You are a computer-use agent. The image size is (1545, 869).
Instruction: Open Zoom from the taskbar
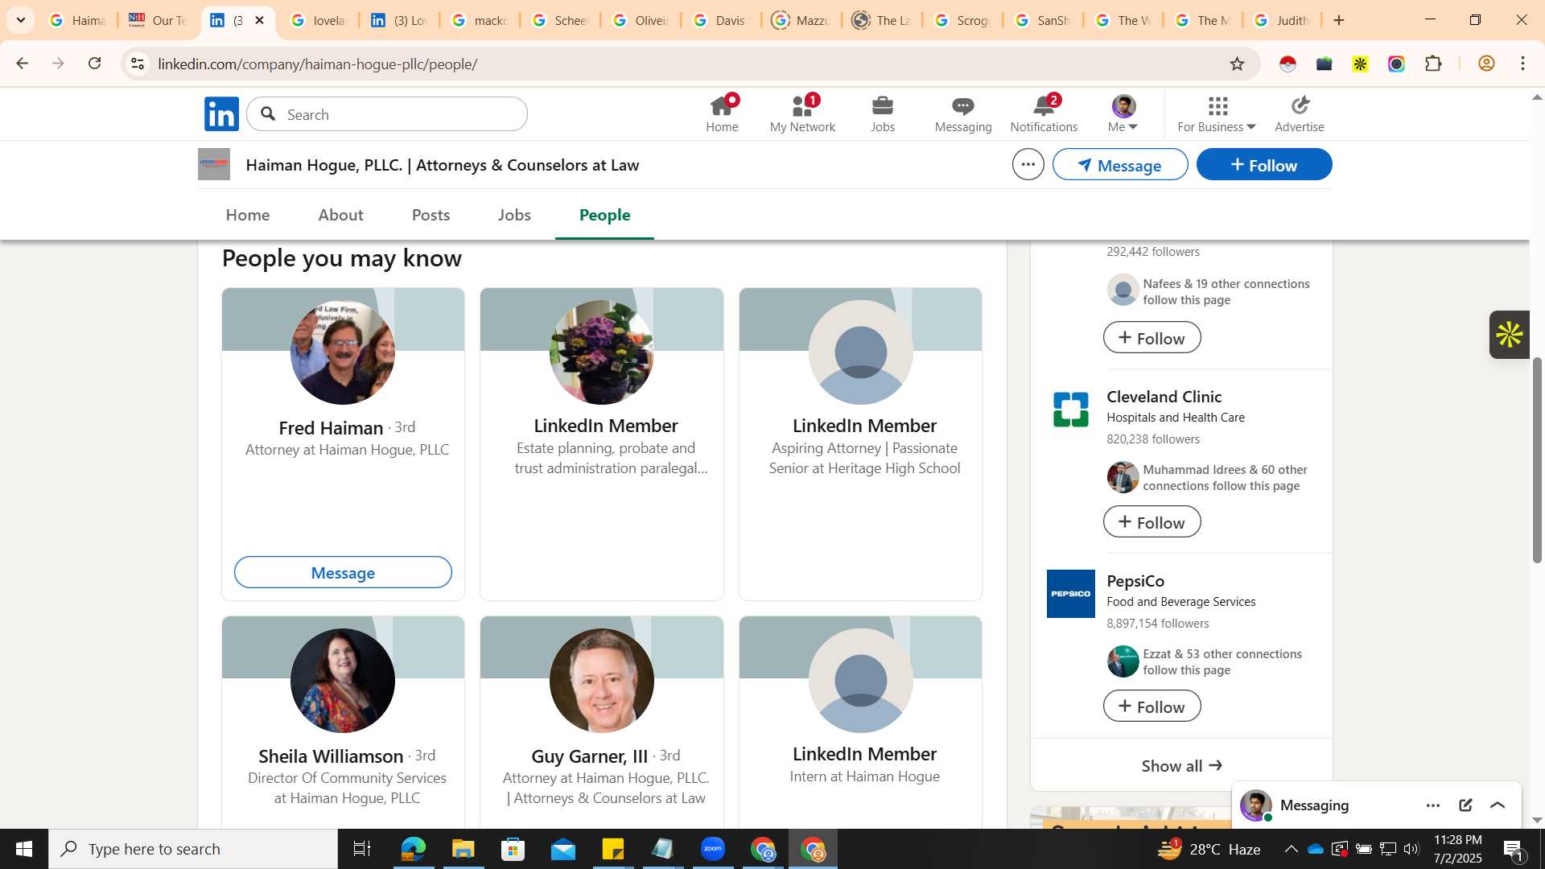(713, 849)
